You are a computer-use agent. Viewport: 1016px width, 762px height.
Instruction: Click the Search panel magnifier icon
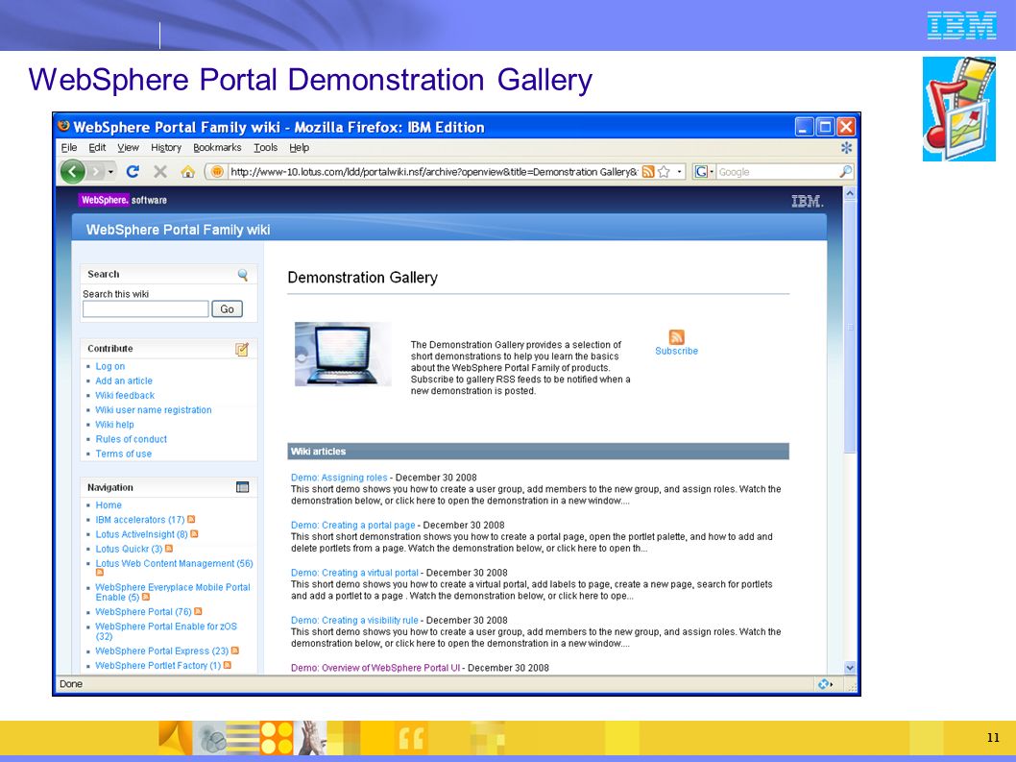coord(242,274)
